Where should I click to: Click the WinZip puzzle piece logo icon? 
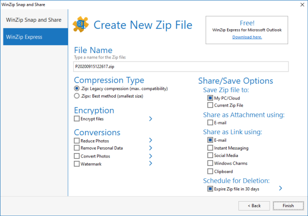pos(81,24)
